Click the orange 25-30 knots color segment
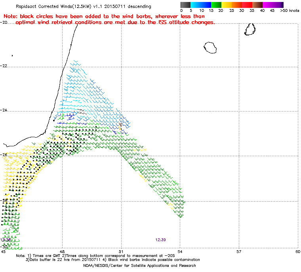The width and height of the screenshot is (301, 272). (237, 5)
